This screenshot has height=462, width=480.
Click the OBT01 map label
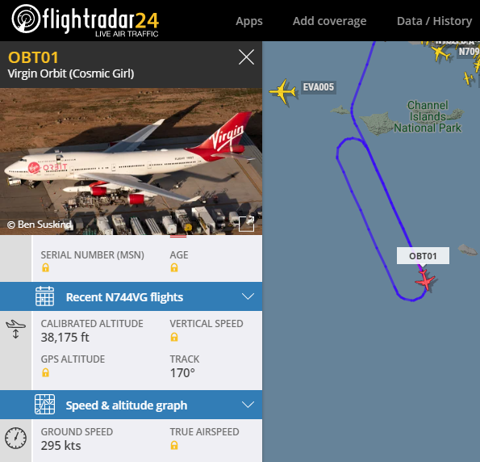coord(423,256)
